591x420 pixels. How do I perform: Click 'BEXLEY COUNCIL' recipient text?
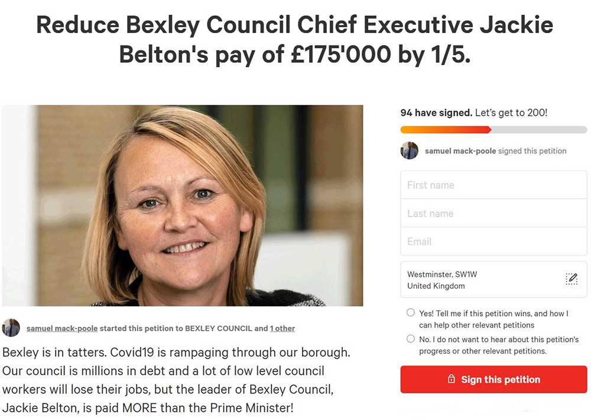(x=218, y=328)
